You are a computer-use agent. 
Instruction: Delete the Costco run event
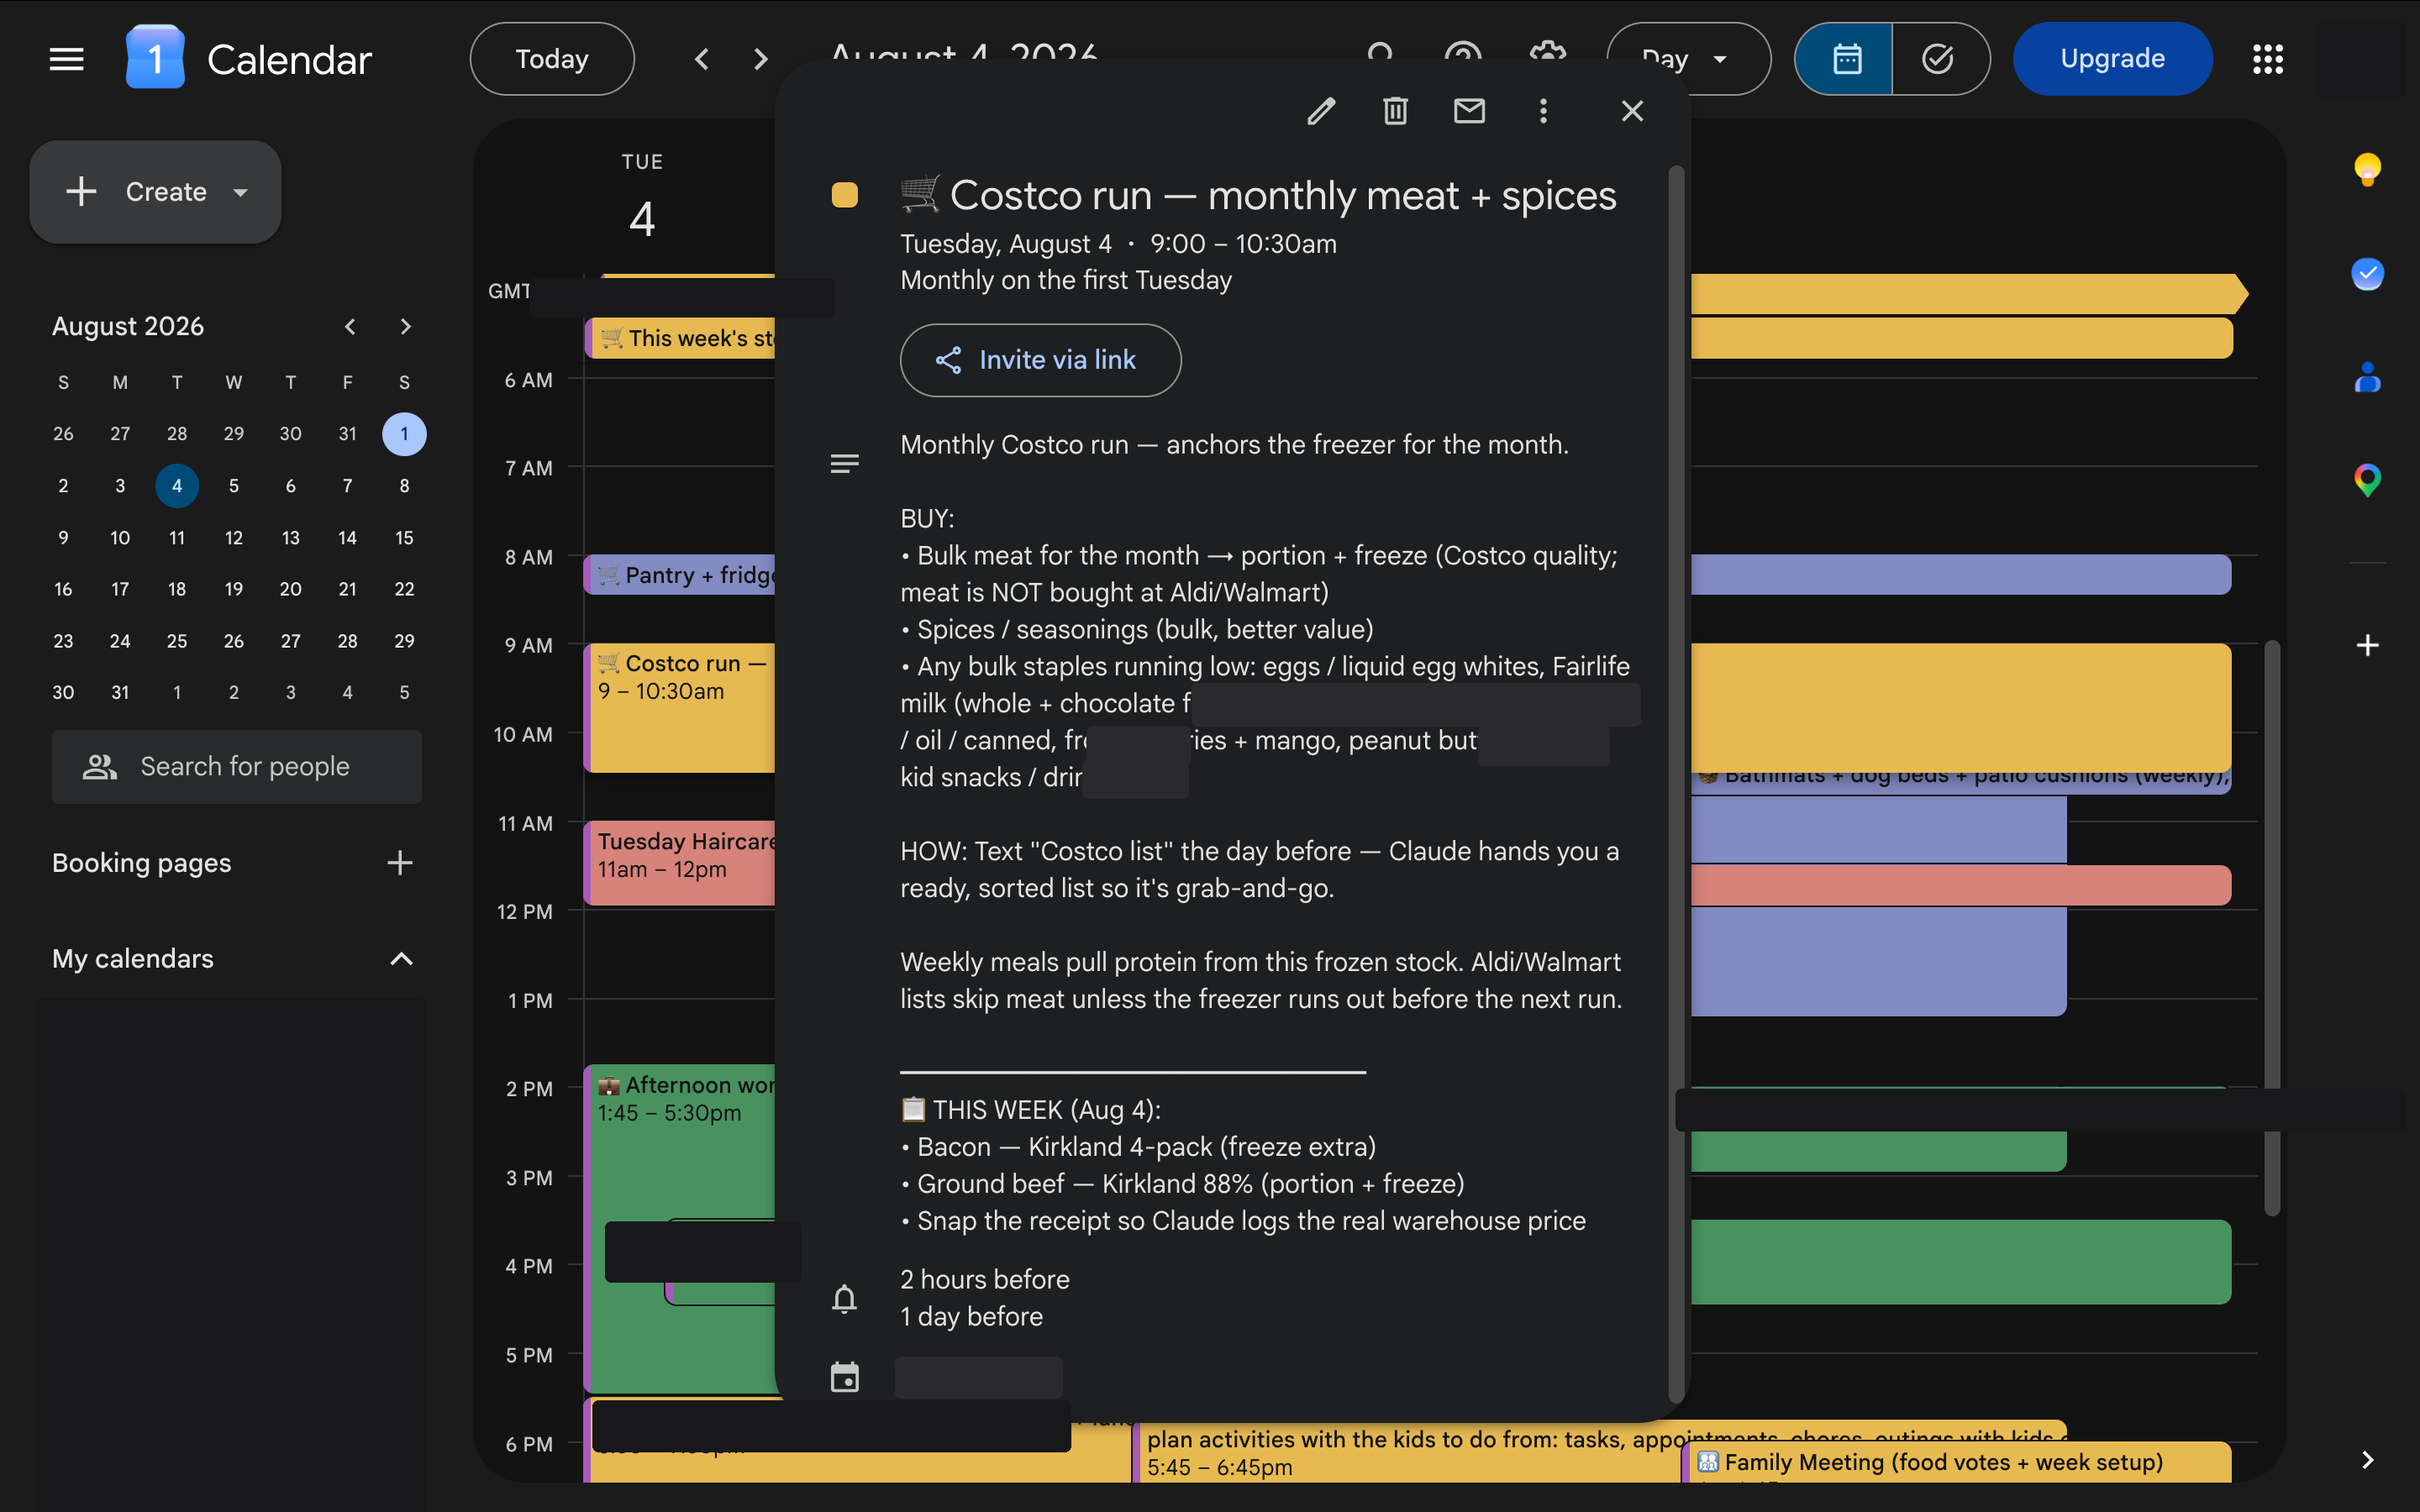point(1395,111)
